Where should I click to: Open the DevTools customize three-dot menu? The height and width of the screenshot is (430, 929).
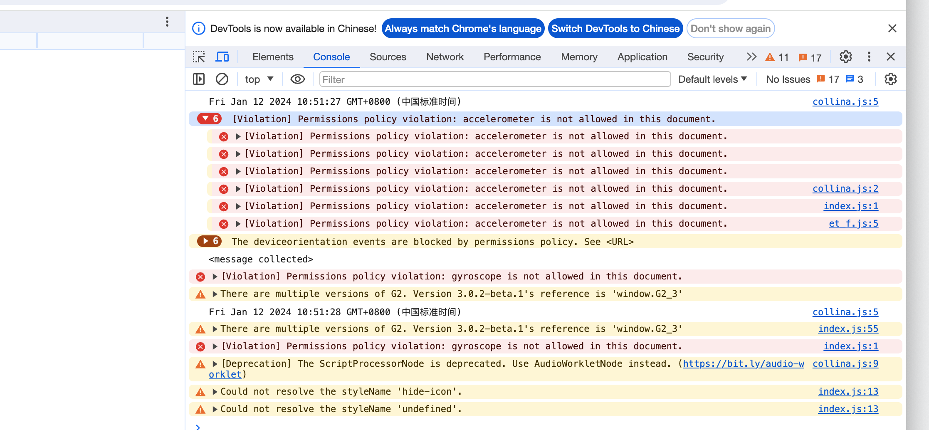[869, 57]
